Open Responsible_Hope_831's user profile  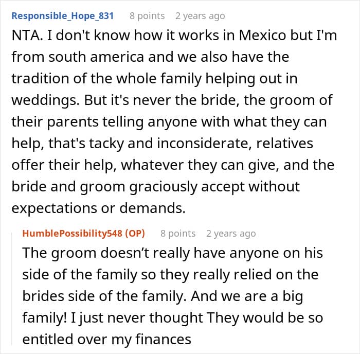(63, 15)
